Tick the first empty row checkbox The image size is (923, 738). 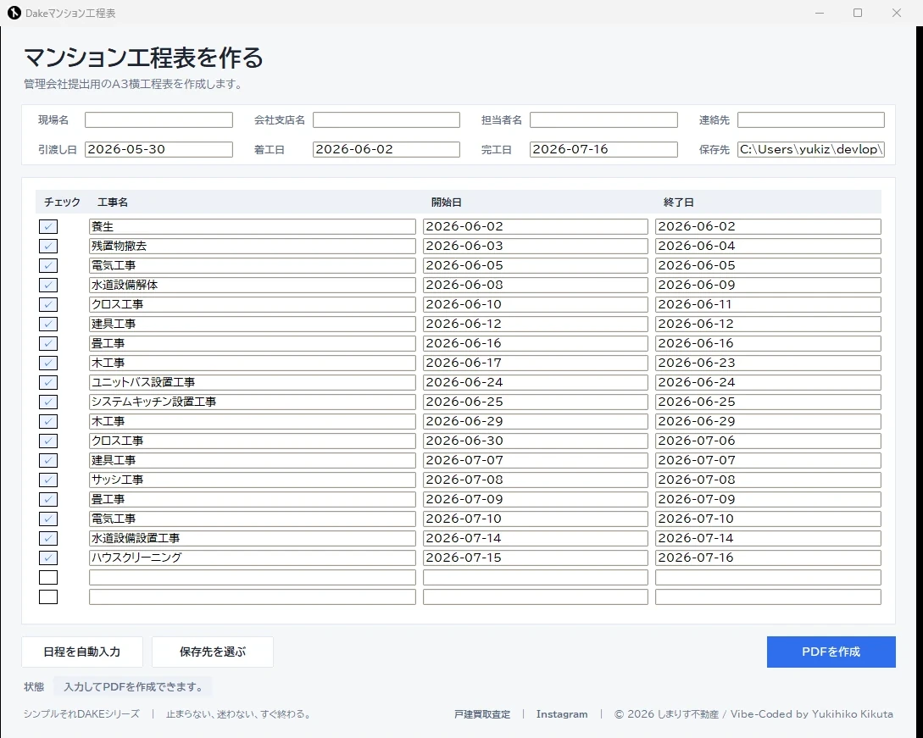point(48,577)
